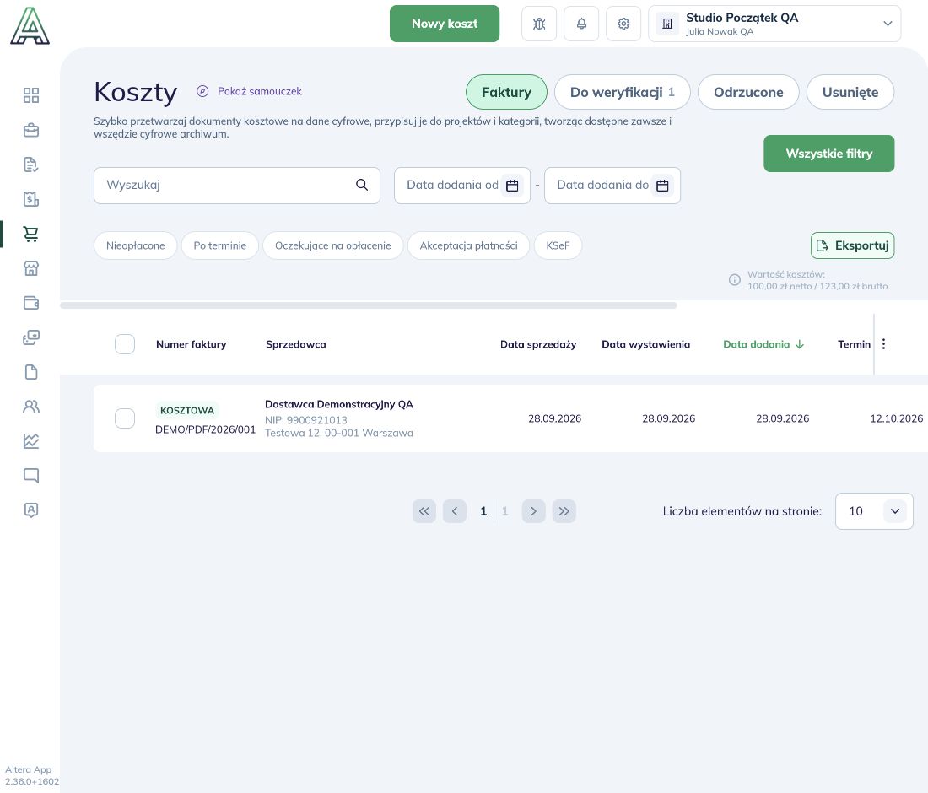Screen dimensions: 928x793
Task: Click Pokaż samouczek link
Action: pos(260,91)
